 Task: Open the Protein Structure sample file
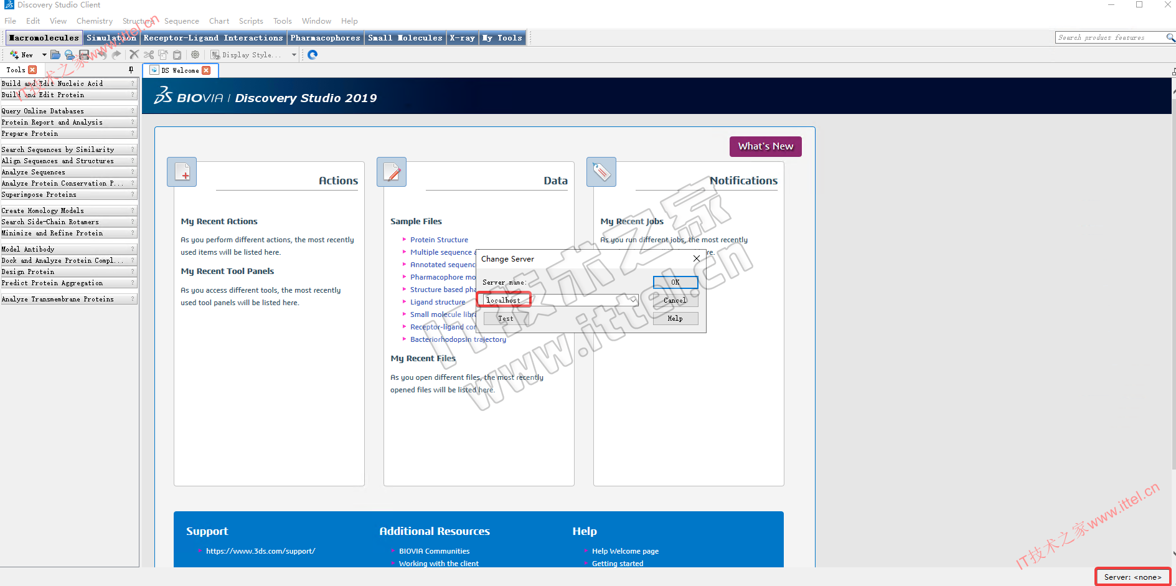click(x=439, y=240)
